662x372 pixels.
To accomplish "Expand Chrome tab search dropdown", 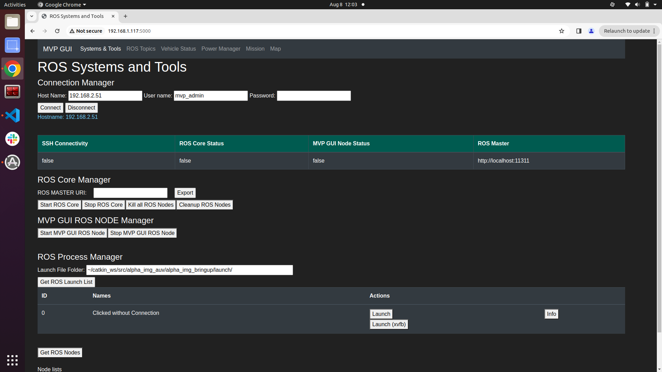I will [32, 16].
